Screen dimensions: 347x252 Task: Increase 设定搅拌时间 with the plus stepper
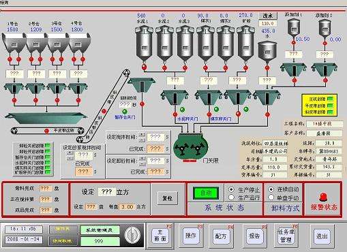(142, 135)
